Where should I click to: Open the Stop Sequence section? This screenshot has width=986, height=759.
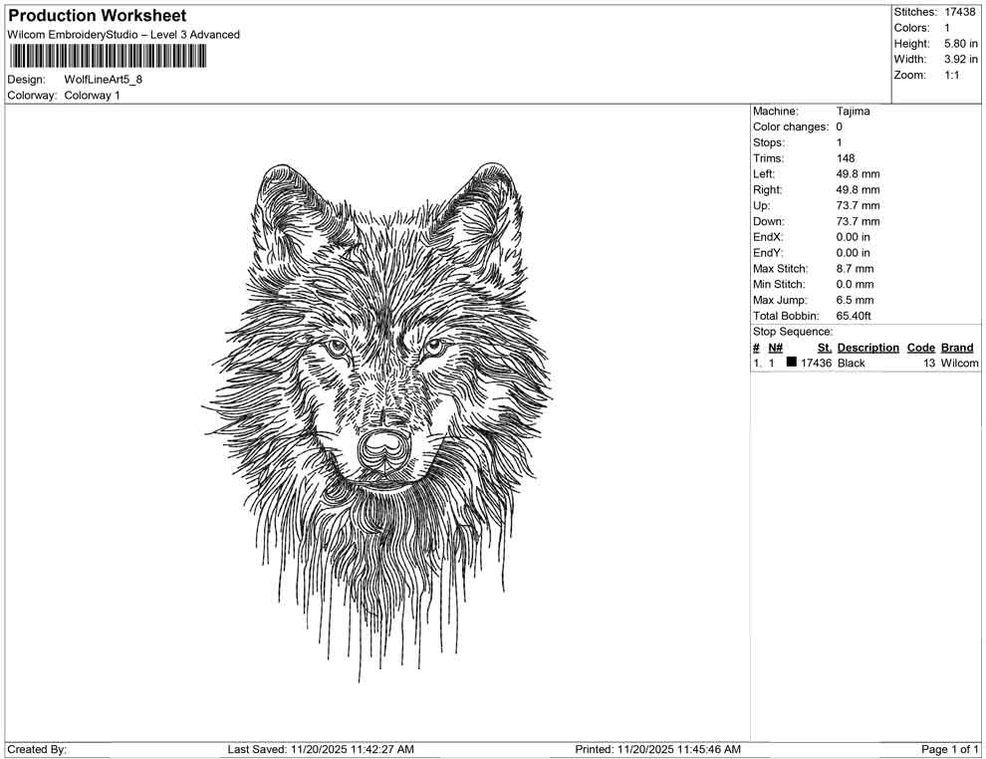pyautogui.click(x=792, y=331)
